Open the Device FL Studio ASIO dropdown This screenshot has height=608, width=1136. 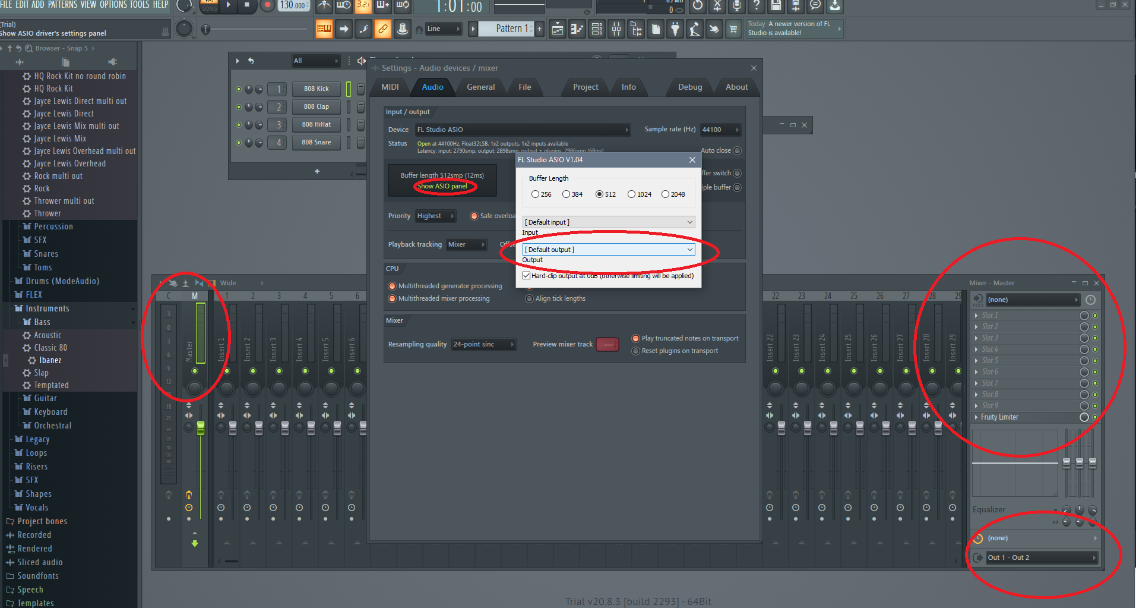click(x=523, y=130)
